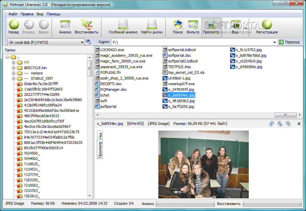Viewport: 306px width, 211px height.
Task: Click the Переход go button
Action: pyautogui.click(x=289, y=42)
